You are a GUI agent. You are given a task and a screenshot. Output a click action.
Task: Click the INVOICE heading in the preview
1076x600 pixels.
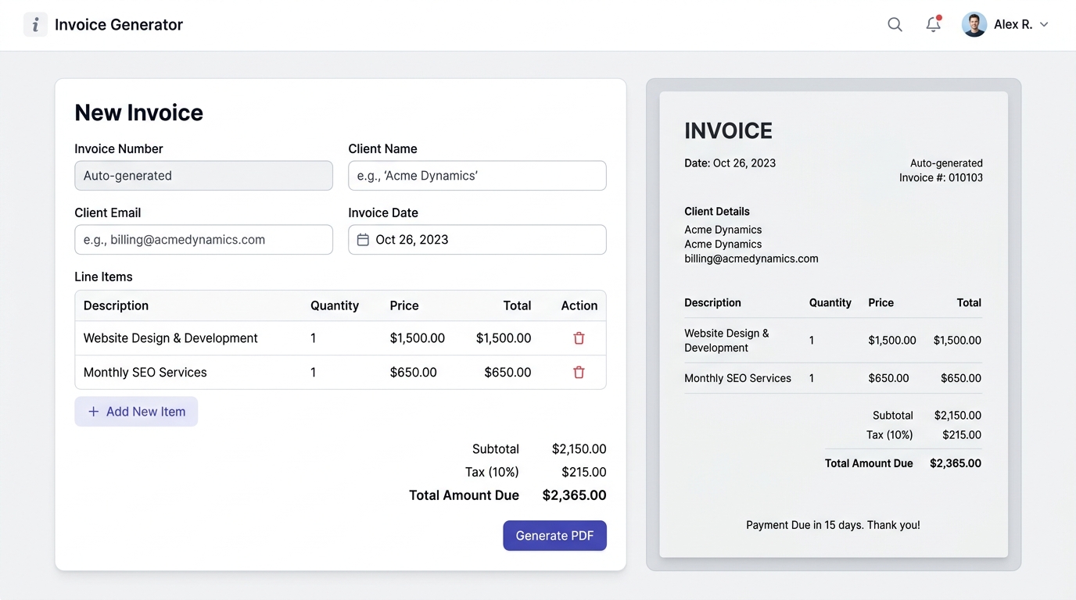[728, 130]
